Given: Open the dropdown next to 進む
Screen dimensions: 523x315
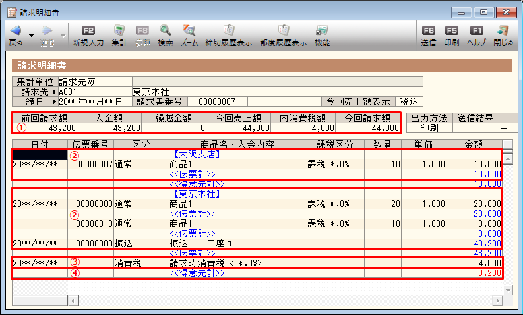Looking at the screenshot, I should click(63, 36).
